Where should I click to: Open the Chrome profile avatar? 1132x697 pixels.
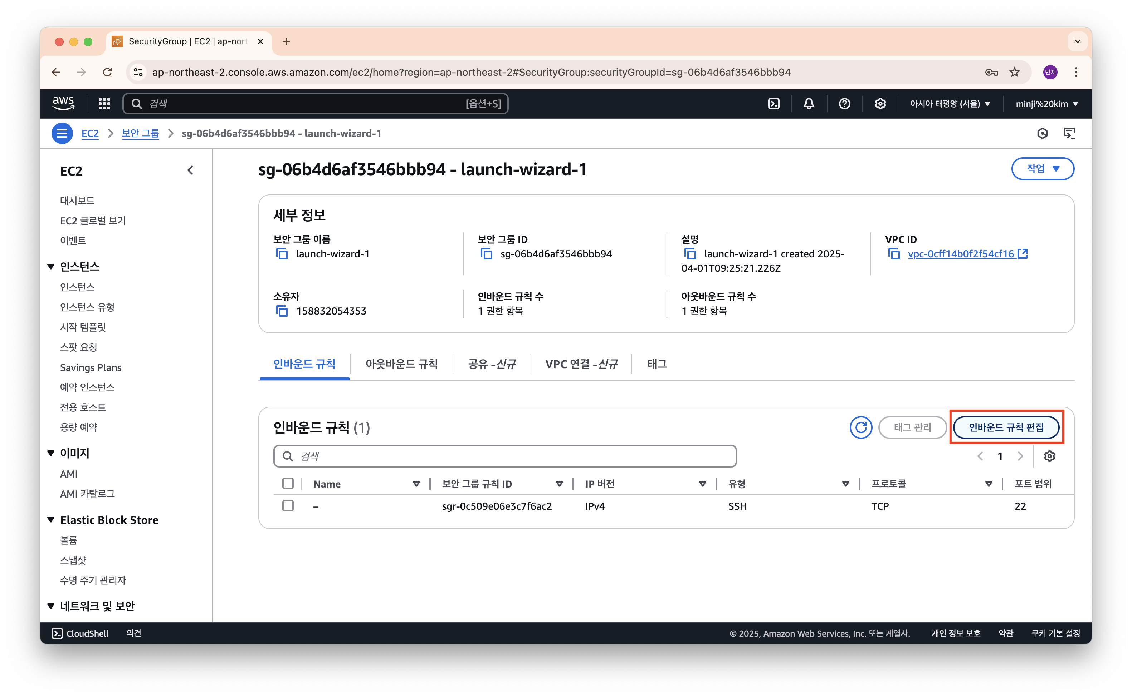click(1050, 72)
